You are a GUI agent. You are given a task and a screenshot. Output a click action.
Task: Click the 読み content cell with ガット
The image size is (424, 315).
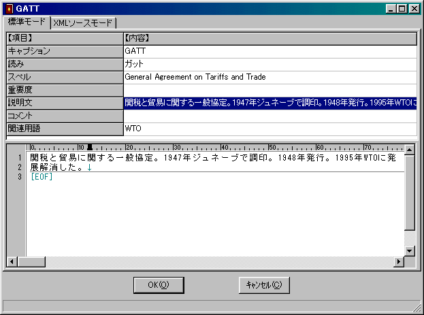[270, 64]
